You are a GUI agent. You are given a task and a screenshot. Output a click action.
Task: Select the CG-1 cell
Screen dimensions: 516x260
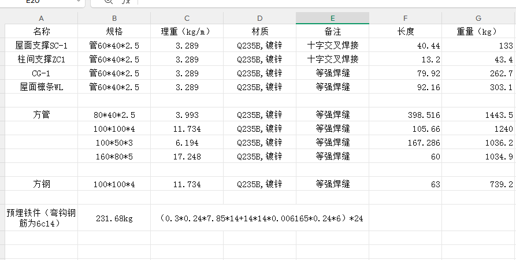click(41, 73)
